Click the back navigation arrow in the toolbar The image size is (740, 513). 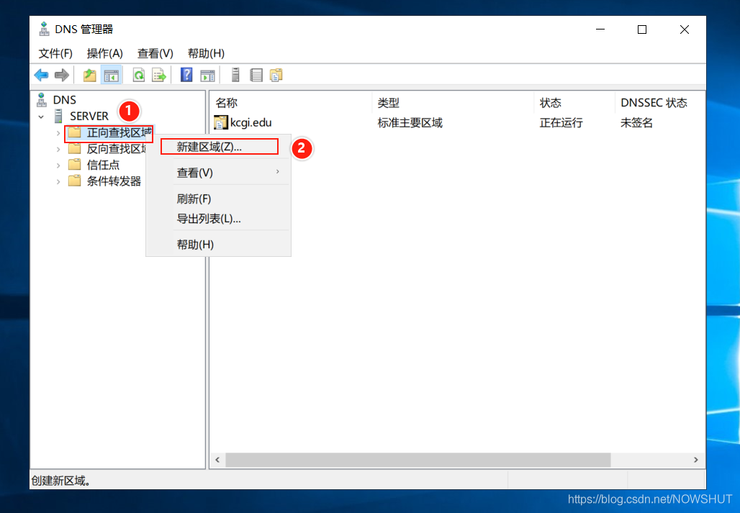[41, 74]
